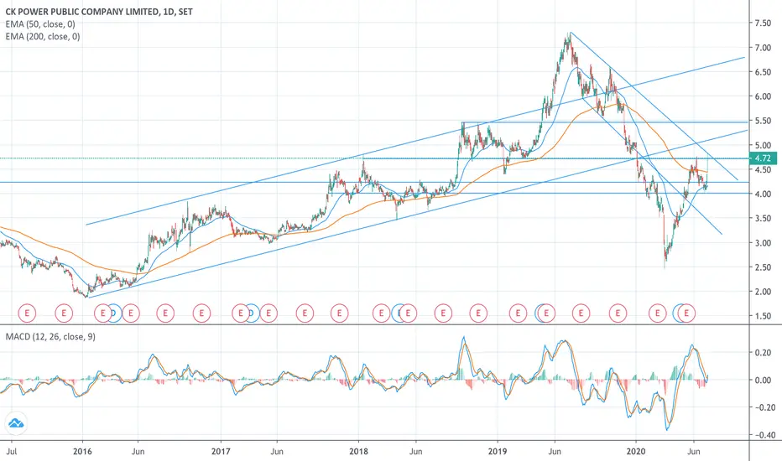Click the 7.50 price axis label
Screen dimensions: 782x461
tap(763, 23)
